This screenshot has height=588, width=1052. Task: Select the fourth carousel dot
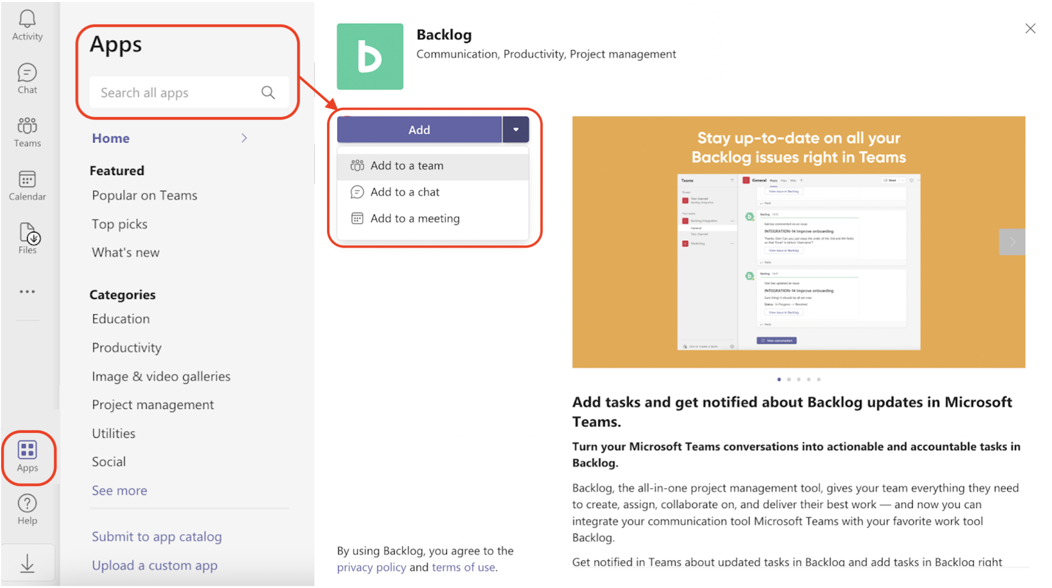point(809,379)
